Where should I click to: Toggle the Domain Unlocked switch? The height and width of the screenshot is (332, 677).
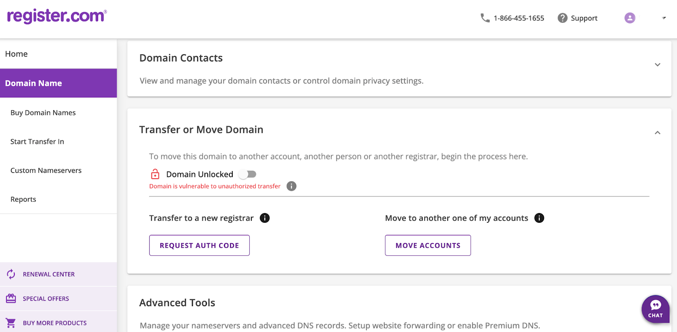tap(248, 174)
